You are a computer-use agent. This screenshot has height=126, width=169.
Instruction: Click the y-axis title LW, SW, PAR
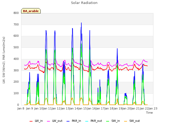coord(4,60)
